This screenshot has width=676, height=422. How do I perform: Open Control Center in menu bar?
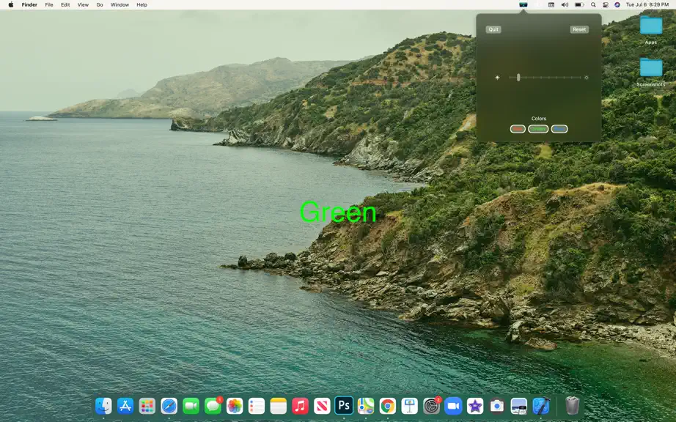606,4
